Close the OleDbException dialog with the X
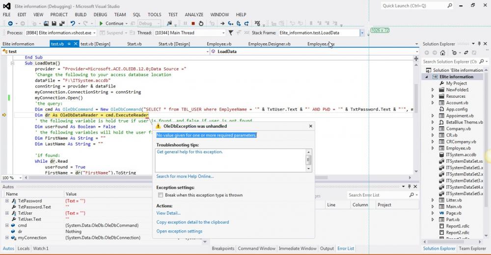Screen dimensions: 491x255 [x=311, y=126]
